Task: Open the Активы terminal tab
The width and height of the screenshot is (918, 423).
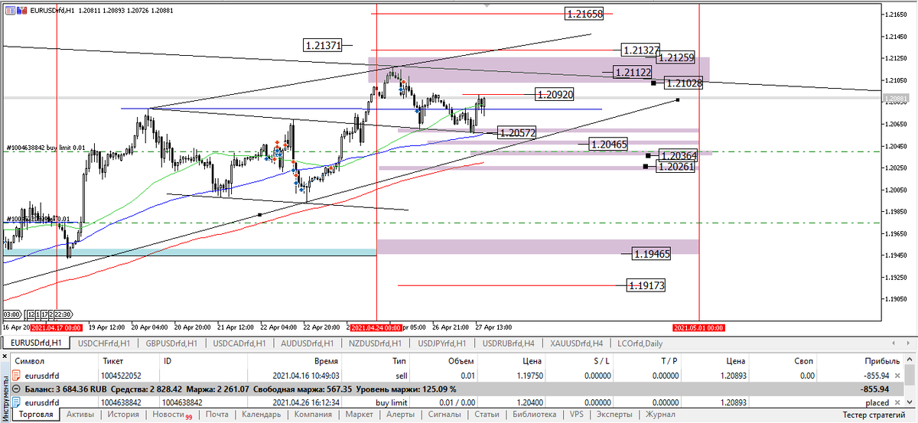Action: (x=80, y=414)
